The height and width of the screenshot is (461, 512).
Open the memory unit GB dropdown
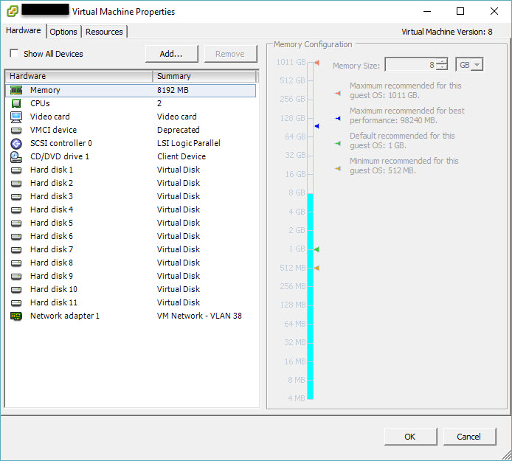[x=476, y=65]
